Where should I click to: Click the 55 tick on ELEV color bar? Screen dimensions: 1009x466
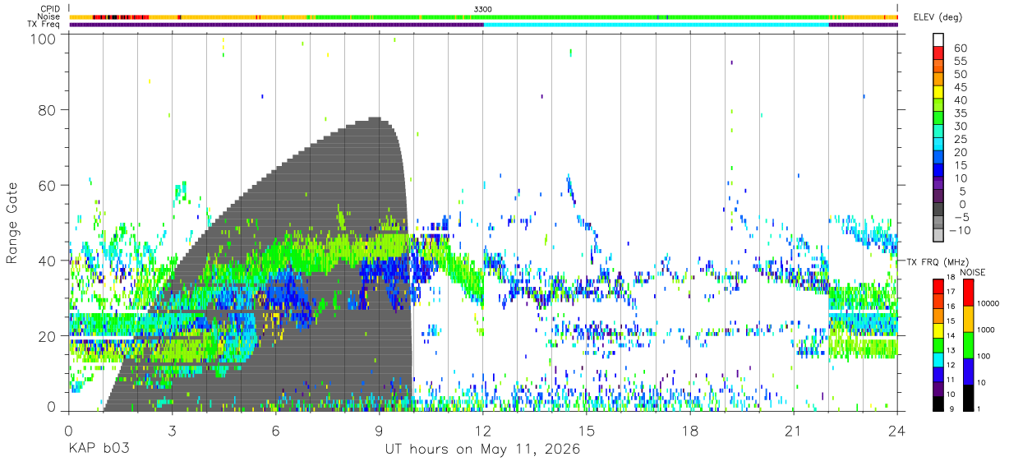tap(961, 61)
